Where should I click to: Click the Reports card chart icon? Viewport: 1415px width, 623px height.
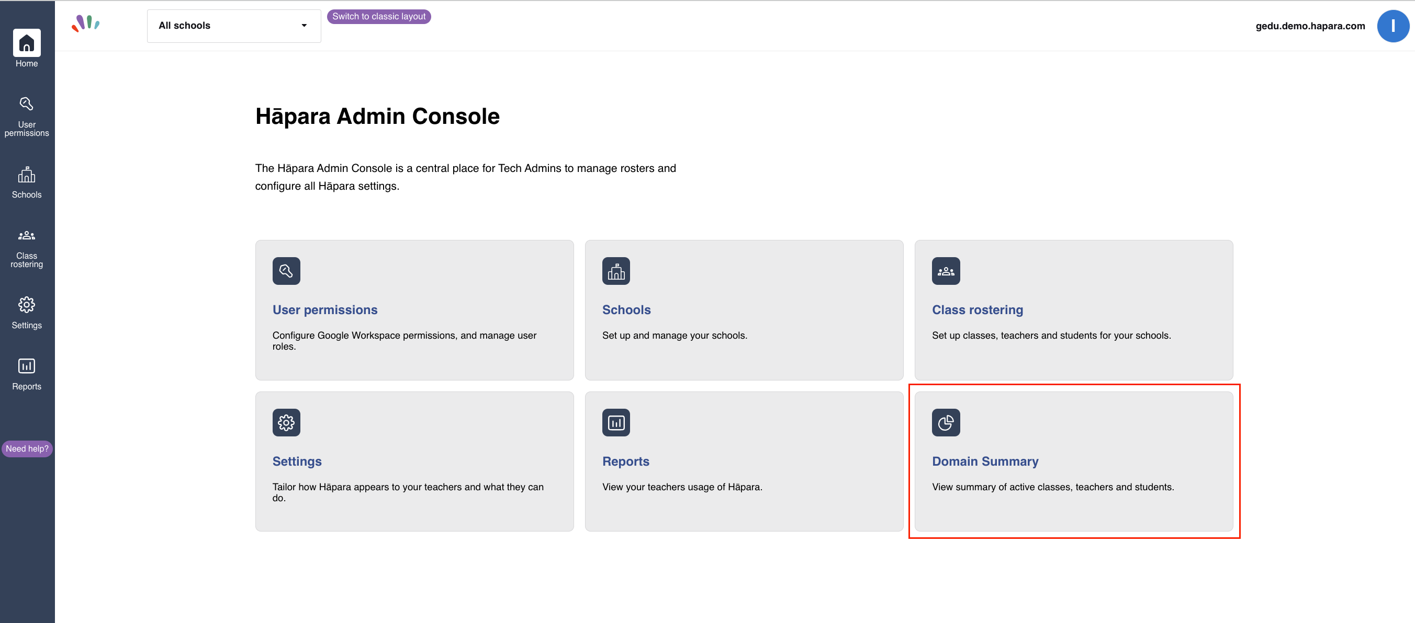click(616, 422)
